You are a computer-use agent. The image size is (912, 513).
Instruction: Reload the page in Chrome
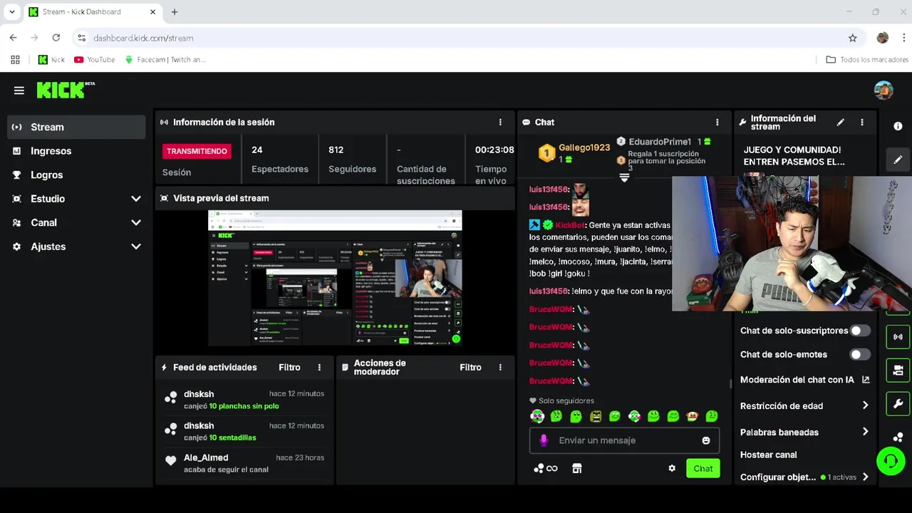56,38
